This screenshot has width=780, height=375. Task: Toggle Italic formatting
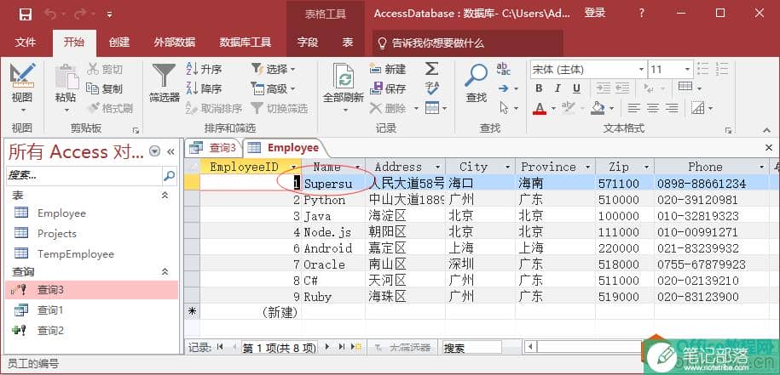tap(558, 88)
